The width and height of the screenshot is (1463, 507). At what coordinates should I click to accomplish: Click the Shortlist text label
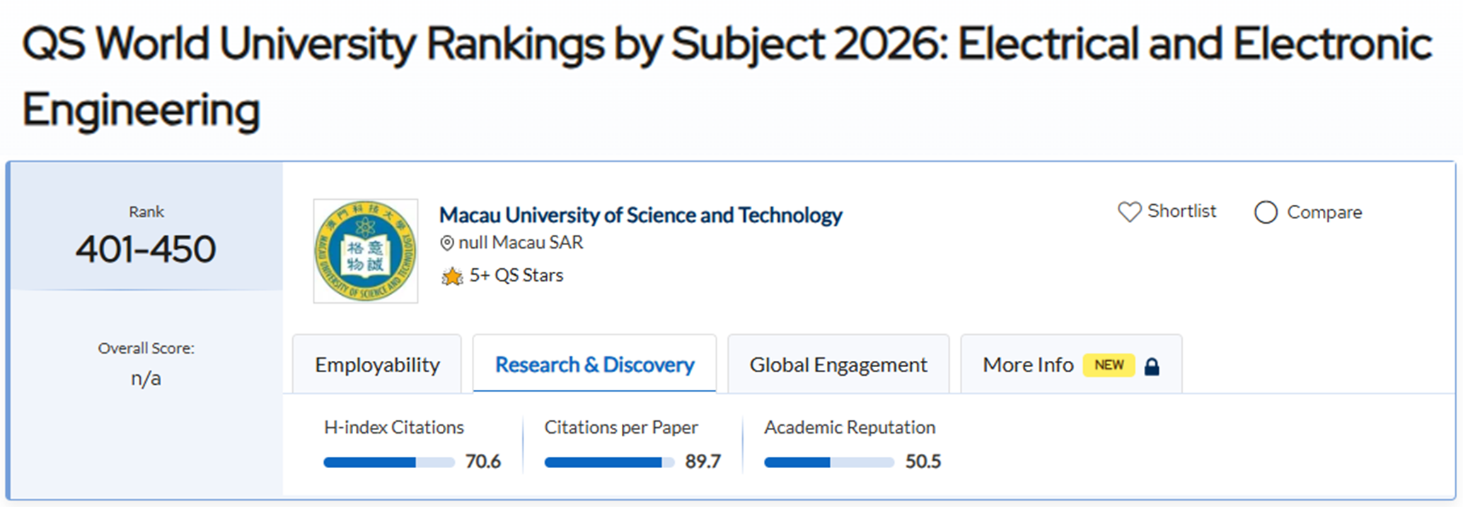[1181, 211]
